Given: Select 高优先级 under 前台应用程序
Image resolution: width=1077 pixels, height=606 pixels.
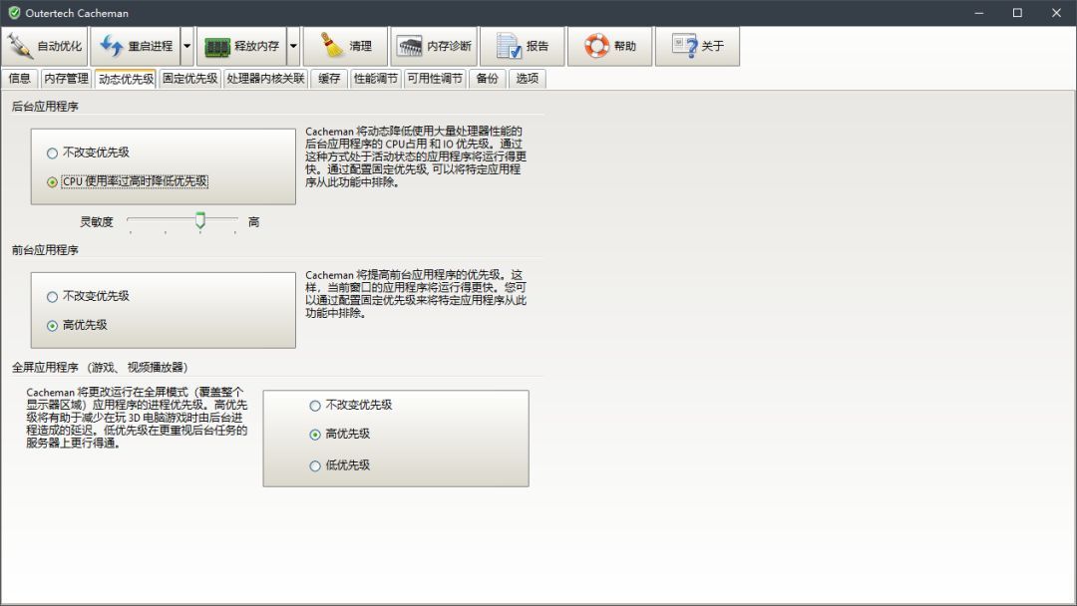Looking at the screenshot, I should (x=77, y=325).
